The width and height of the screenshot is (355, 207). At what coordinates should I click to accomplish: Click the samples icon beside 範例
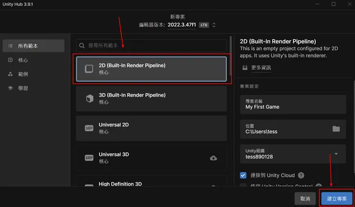[11, 74]
